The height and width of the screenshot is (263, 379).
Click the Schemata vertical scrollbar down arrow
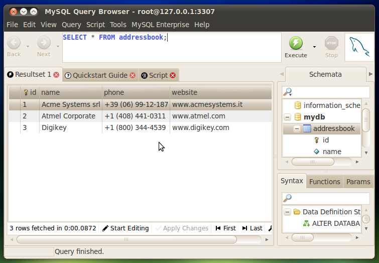[366, 153]
